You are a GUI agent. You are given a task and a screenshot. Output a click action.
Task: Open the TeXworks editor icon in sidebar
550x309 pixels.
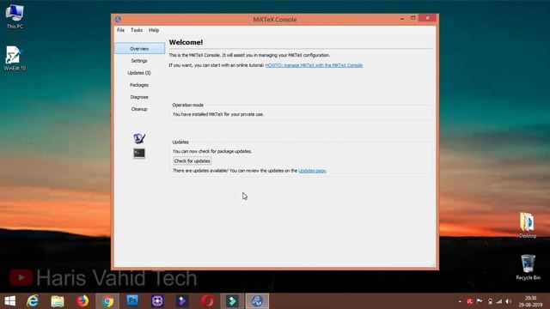pyautogui.click(x=139, y=138)
